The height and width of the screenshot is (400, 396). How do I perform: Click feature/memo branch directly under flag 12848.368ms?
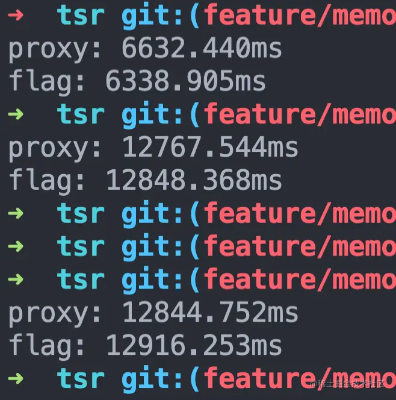click(300, 214)
